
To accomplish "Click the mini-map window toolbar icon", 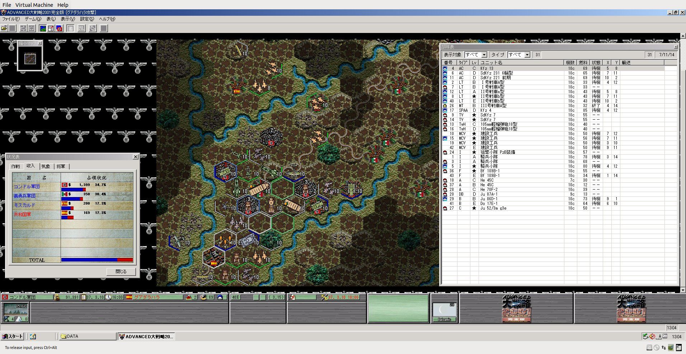I will click(51, 28).
